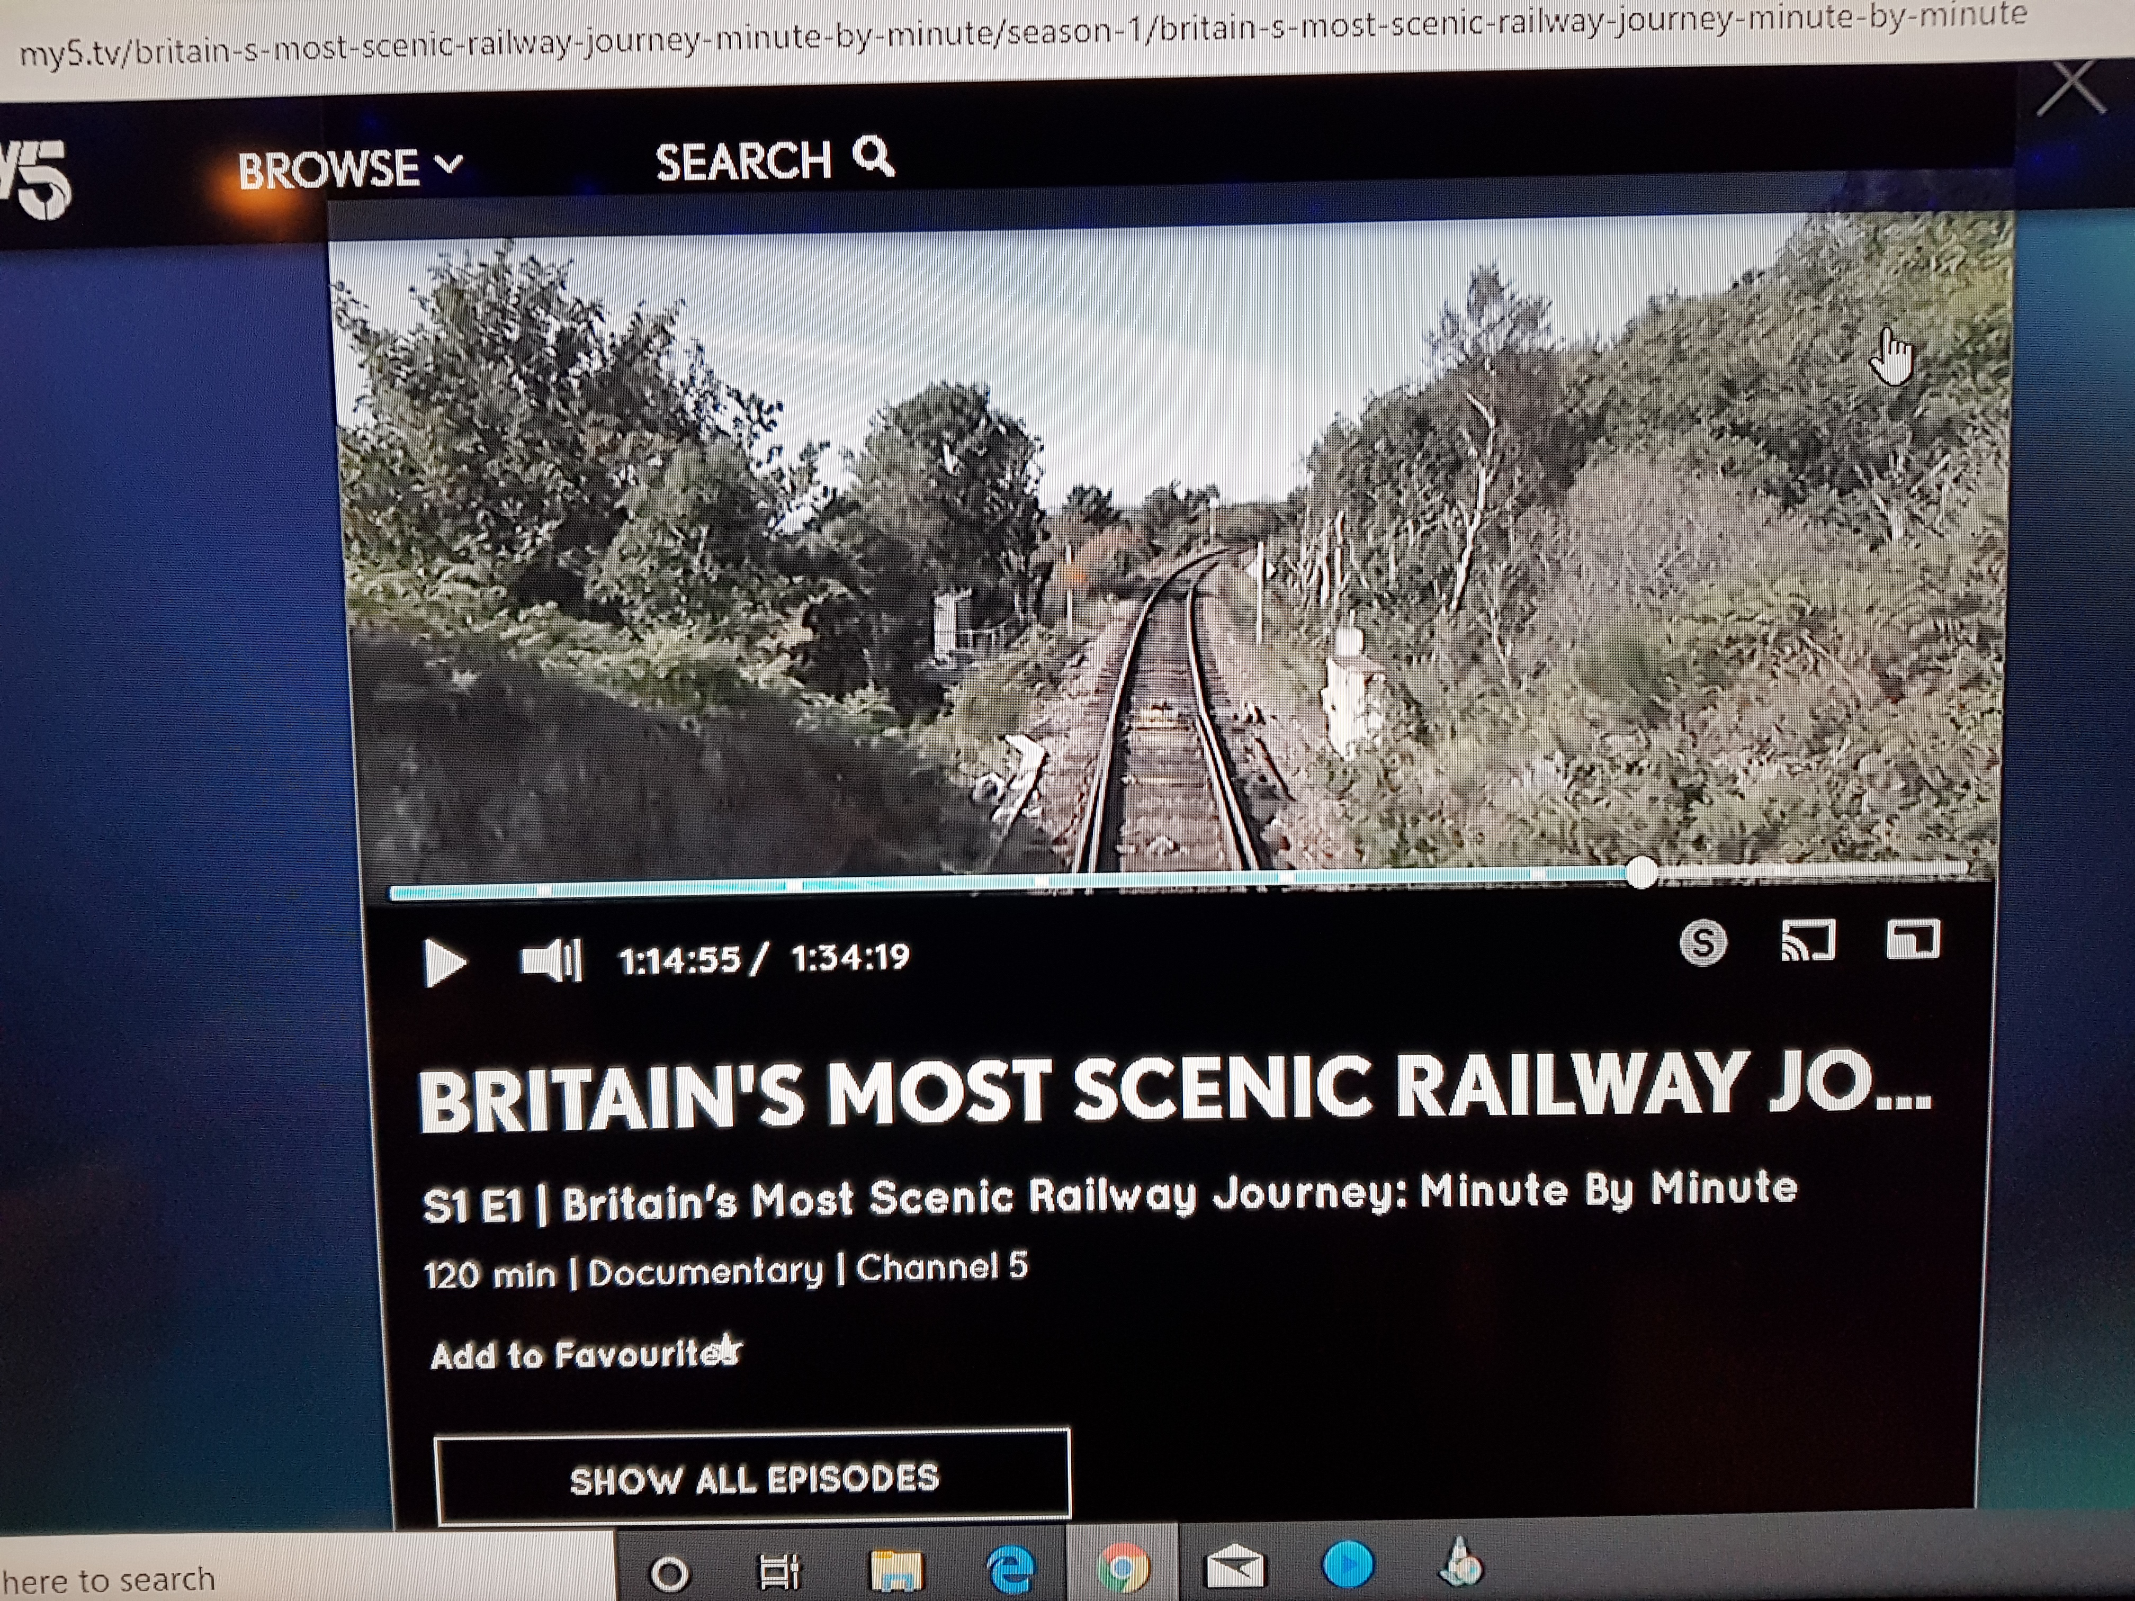Toggle subtitles with the S icon
This screenshot has width=2135, height=1601.
[x=1703, y=943]
